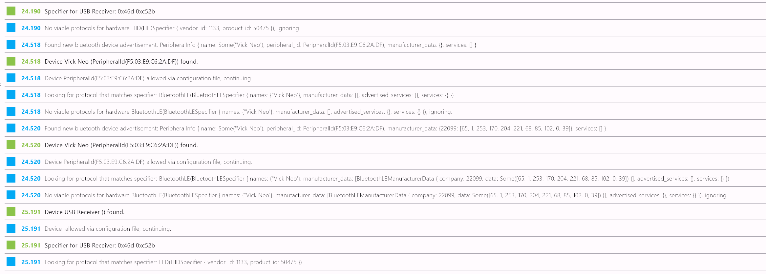766x274 pixels.
Task: Click green icon beside first Specifier for USB Receiver
Action: click(x=11, y=11)
